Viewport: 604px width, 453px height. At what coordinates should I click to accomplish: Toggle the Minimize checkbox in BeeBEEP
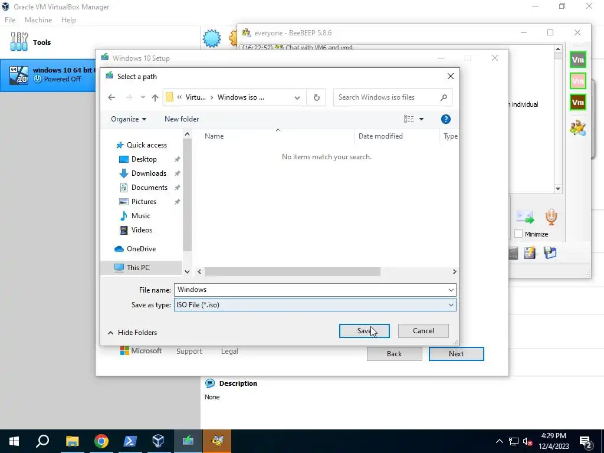click(518, 234)
